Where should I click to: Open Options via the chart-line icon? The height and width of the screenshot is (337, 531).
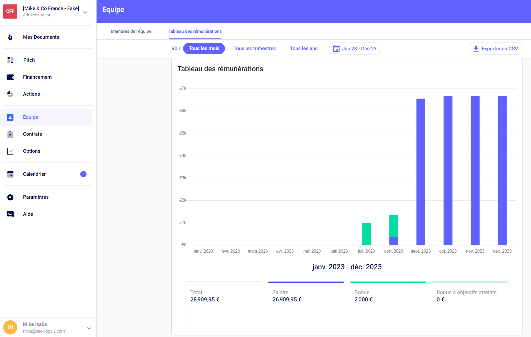point(10,151)
